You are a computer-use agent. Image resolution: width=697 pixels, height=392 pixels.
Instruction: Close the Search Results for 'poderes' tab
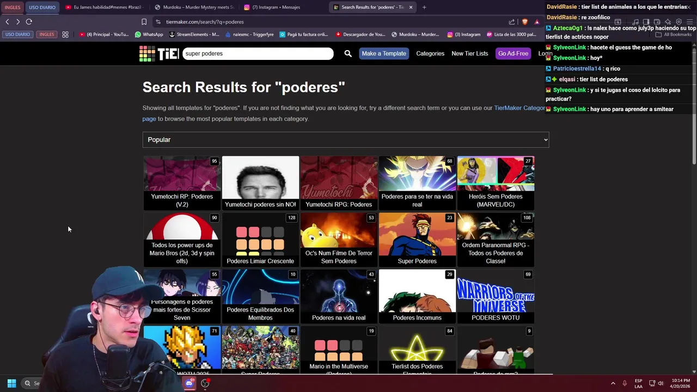411,7
